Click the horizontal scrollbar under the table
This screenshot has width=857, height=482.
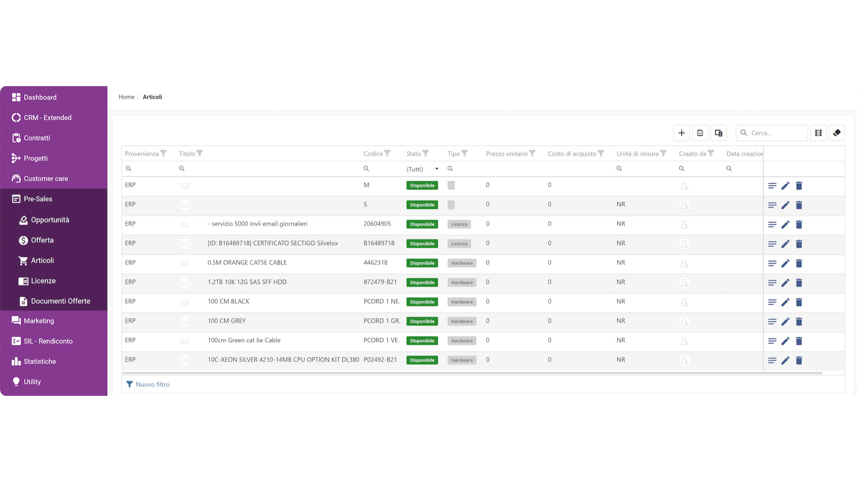coord(472,373)
